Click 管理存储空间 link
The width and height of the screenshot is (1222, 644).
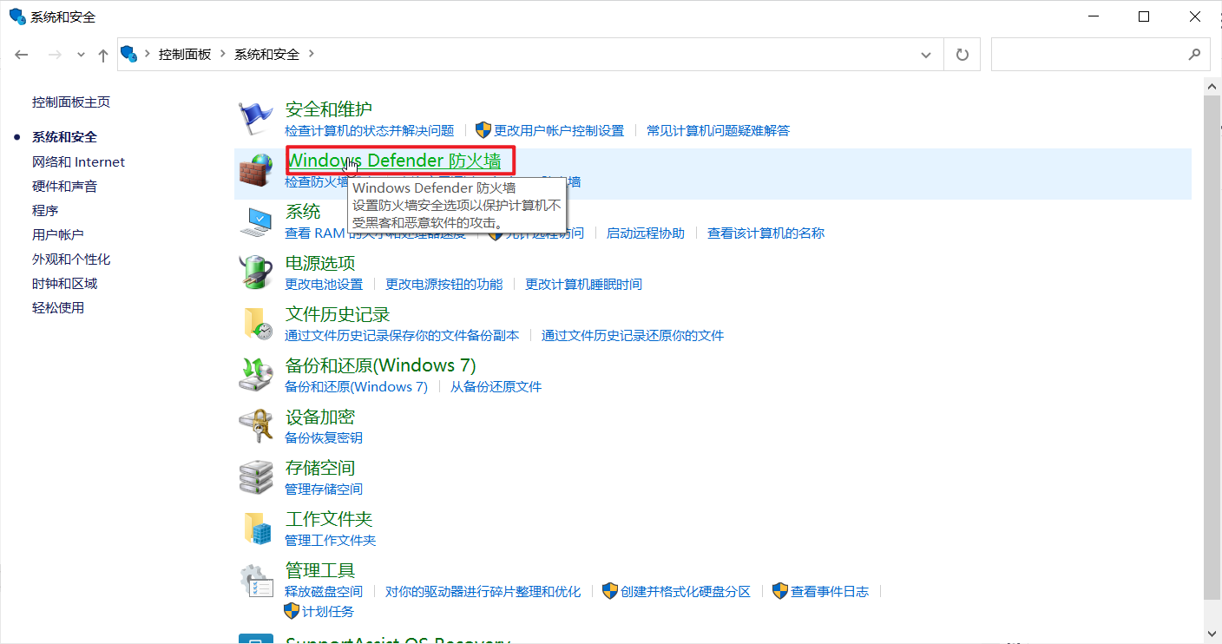click(x=324, y=489)
